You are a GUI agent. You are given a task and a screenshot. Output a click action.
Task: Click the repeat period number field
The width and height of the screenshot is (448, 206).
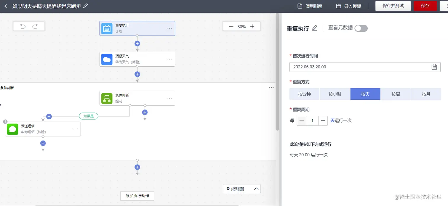pos(312,121)
